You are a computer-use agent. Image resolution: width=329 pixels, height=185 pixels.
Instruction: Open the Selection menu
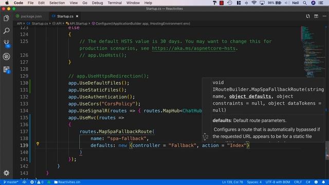(57, 3)
